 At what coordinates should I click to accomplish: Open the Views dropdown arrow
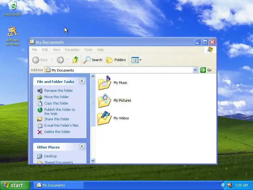140,60
